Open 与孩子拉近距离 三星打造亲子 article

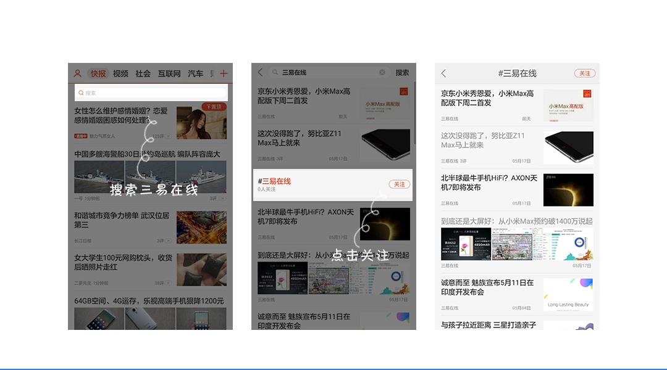(x=489, y=325)
